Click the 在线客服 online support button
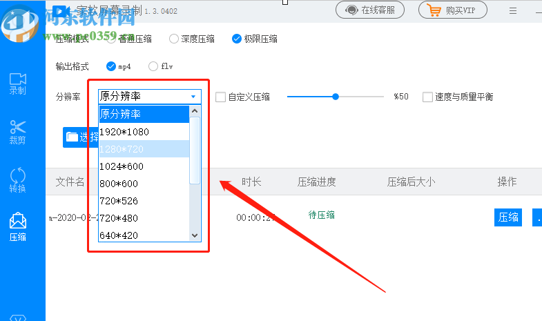The width and height of the screenshot is (542, 321). coord(370,10)
